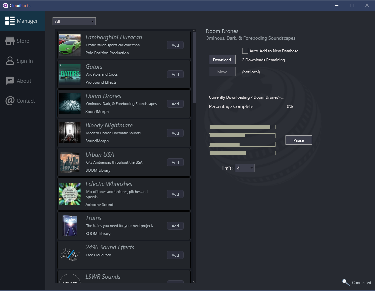This screenshot has width=375, height=291.
Task: Select the Urban USA title
Action: [100, 155]
